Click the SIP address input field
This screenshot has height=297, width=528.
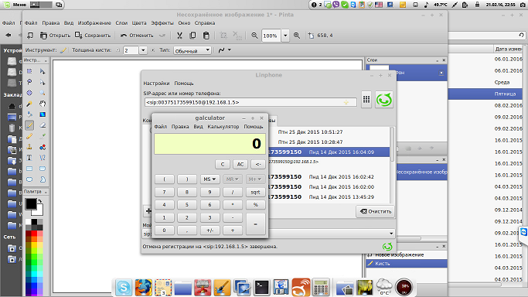coord(250,102)
